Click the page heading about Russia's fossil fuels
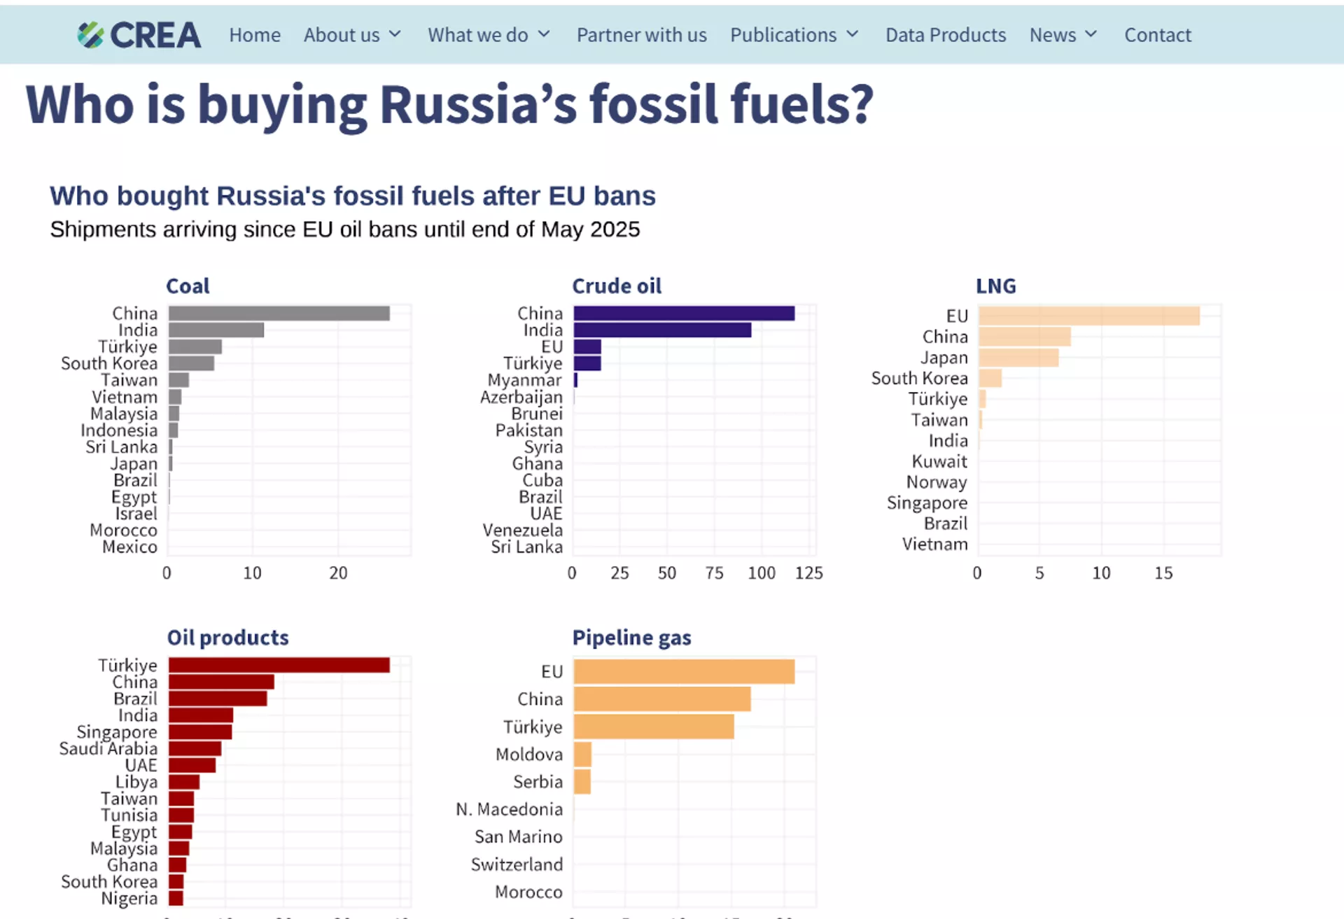The image size is (1344, 919). [x=448, y=104]
